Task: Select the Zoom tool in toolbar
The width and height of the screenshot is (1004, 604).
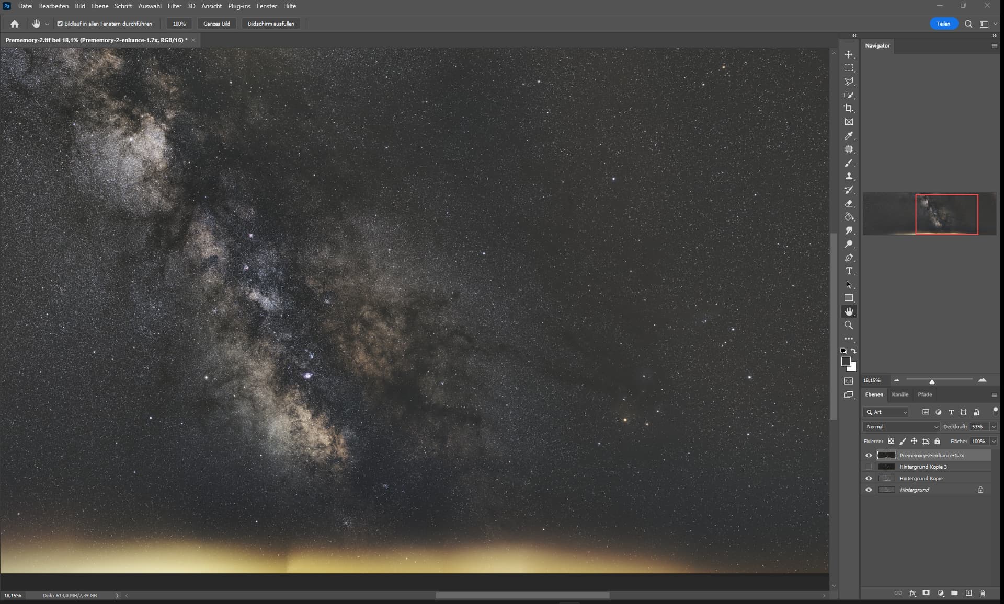Action: pyautogui.click(x=849, y=325)
